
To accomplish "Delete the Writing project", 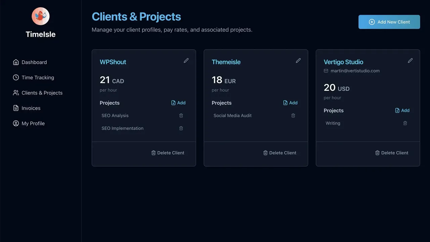I will coord(405,123).
